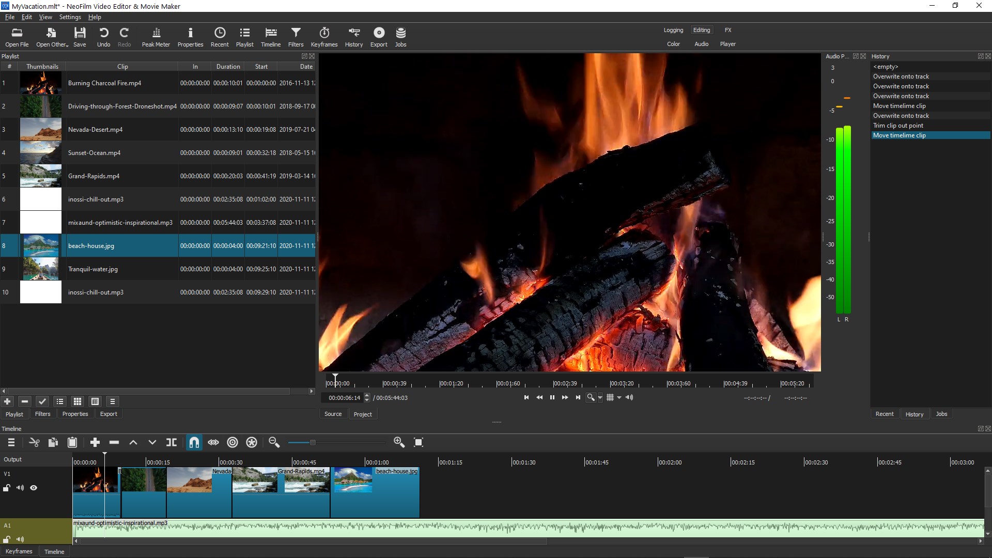Screen dimensions: 992x558
Task: Open the Keyframes toolbar panel
Action: click(x=324, y=37)
